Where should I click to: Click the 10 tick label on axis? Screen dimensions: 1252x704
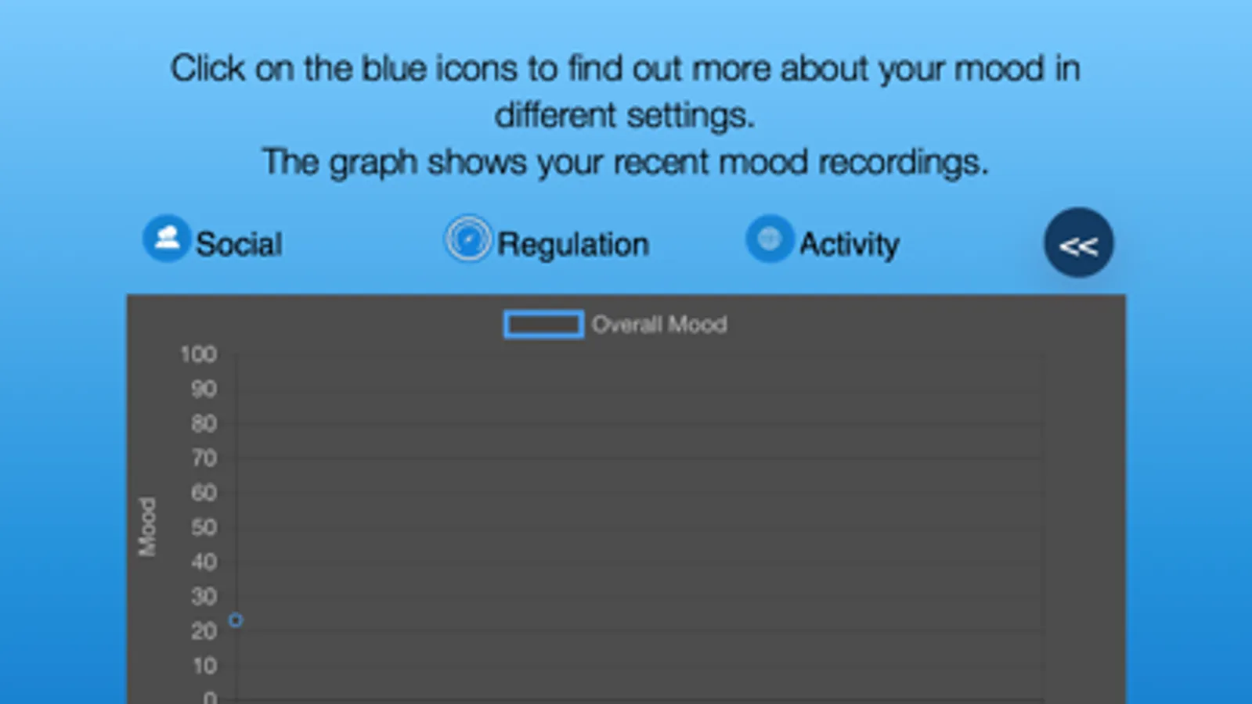coord(204,666)
